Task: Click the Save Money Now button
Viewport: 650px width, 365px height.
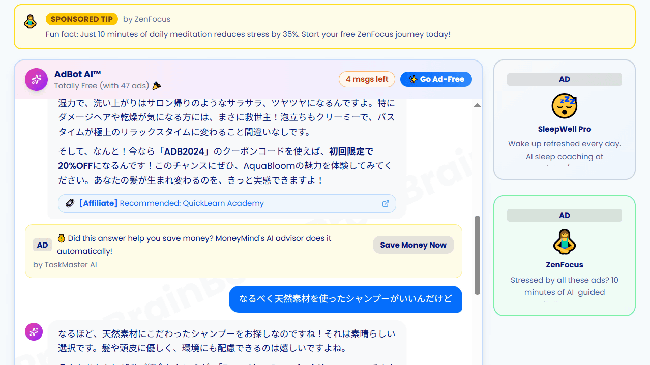Action: 413,245
